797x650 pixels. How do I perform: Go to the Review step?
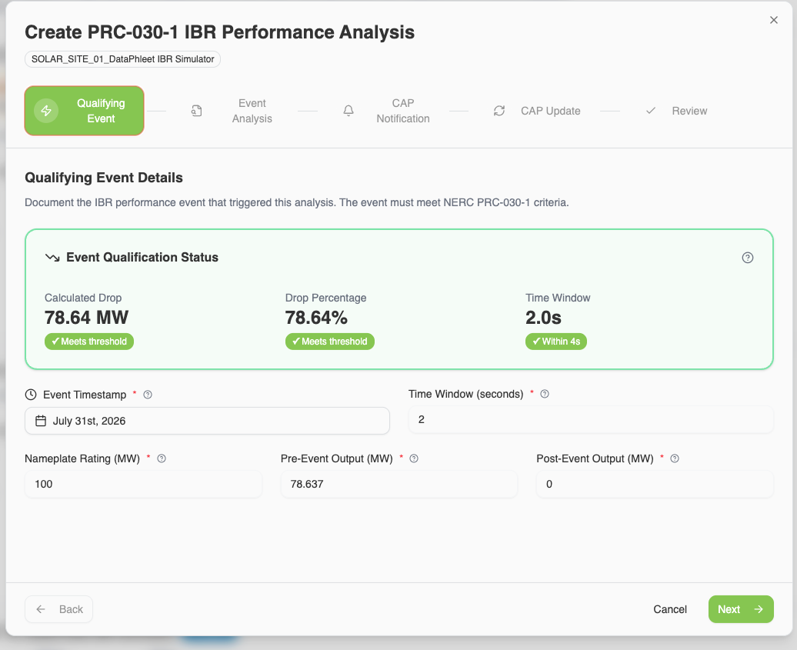pyautogui.click(x=676, y=111)
